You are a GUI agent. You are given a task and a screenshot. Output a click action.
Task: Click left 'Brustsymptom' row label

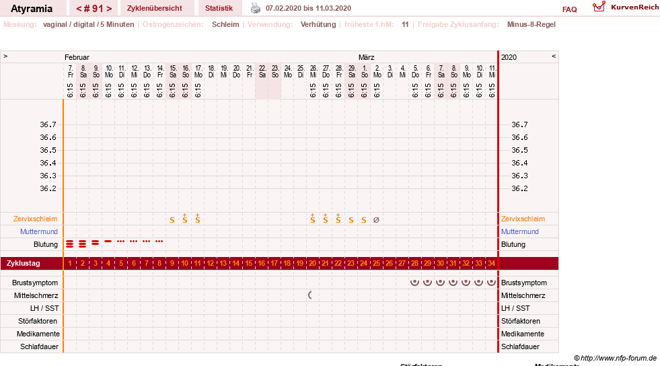(35, 283)
